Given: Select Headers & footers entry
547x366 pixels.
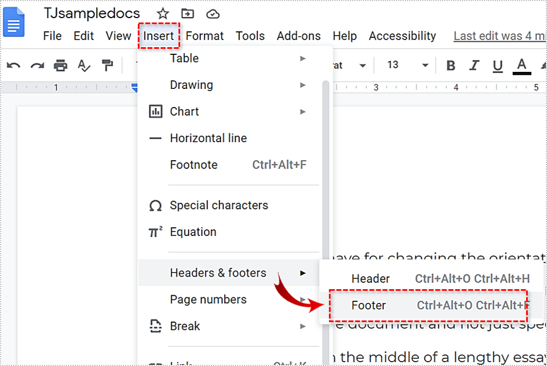Looking at the screenshot, I should 229,273.
